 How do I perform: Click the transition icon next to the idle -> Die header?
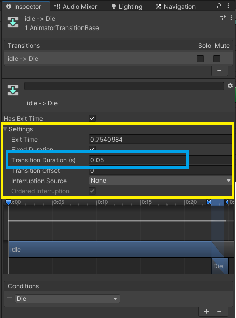pyautogui.click(x=13, y=22)
